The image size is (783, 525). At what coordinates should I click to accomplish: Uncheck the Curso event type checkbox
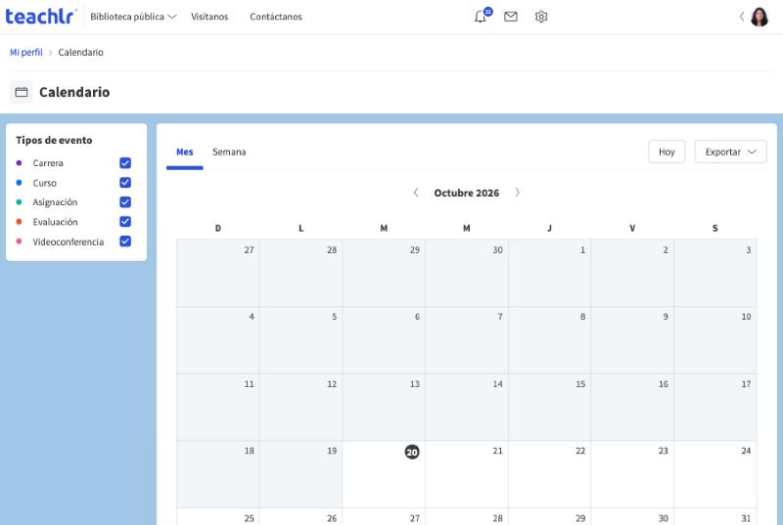click(125, 183)
